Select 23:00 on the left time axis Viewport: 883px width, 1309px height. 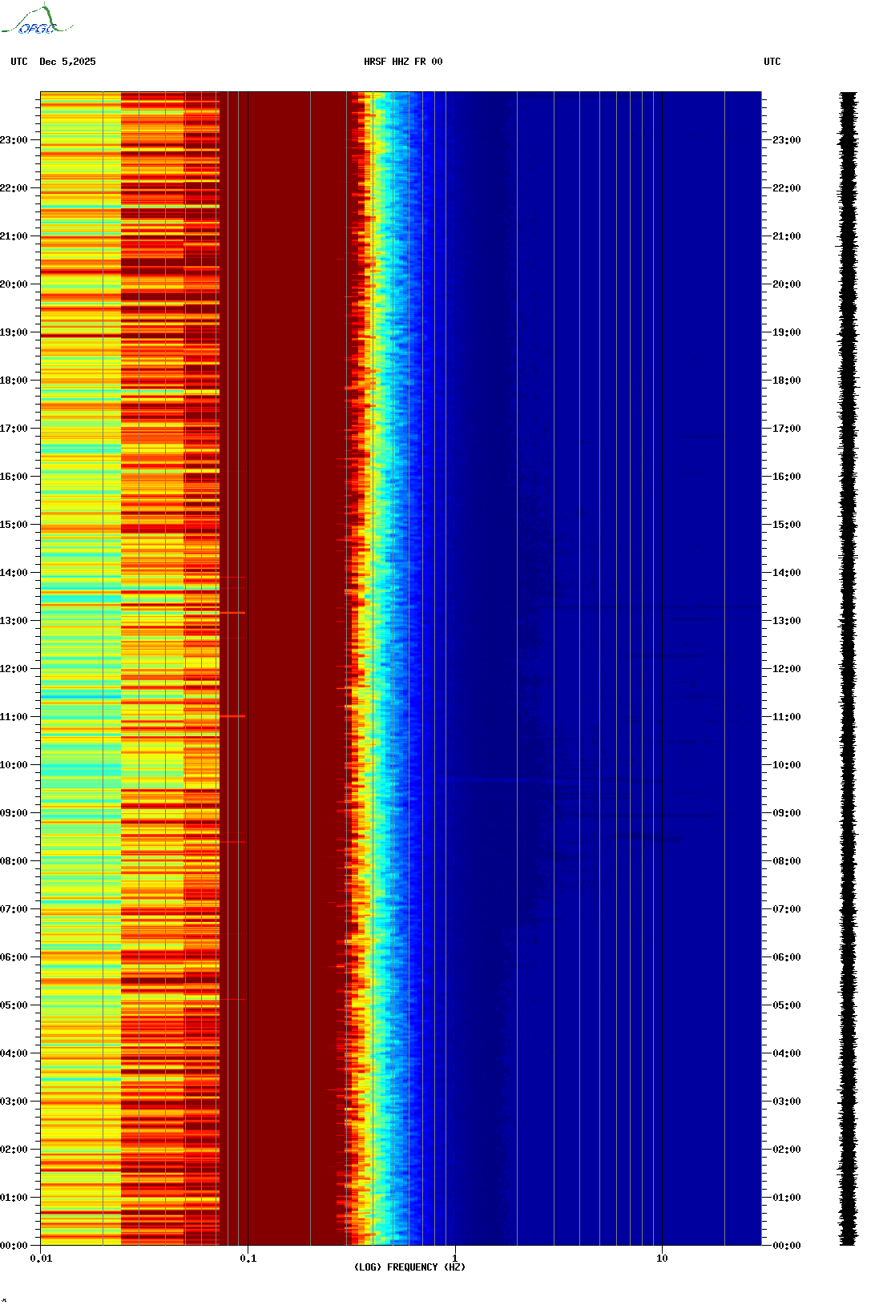14,140
